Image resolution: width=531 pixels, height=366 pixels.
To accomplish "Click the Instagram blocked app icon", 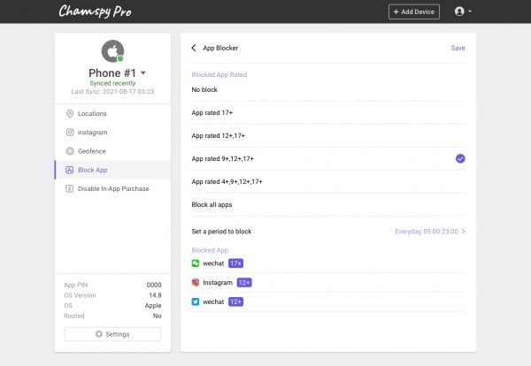I will 196,282.
